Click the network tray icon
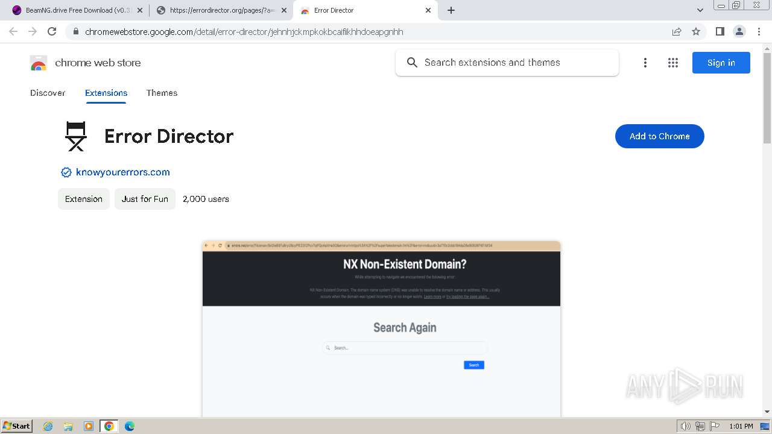Screen dimensions: 772x434 tap(700, 426)
